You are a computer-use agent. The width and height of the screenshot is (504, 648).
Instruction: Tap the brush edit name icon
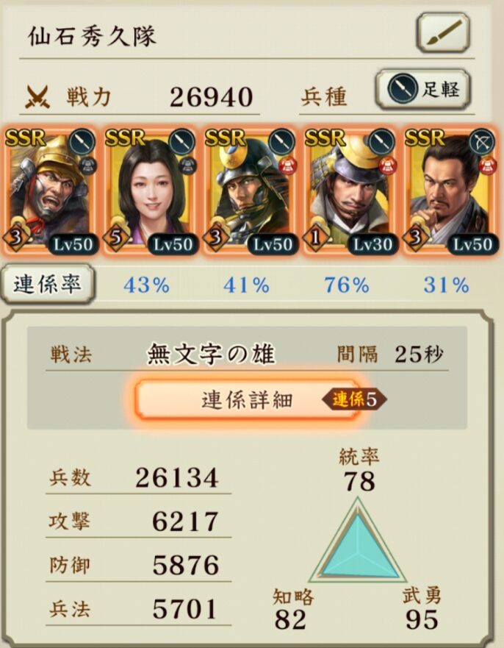click(x=443, y=32)
